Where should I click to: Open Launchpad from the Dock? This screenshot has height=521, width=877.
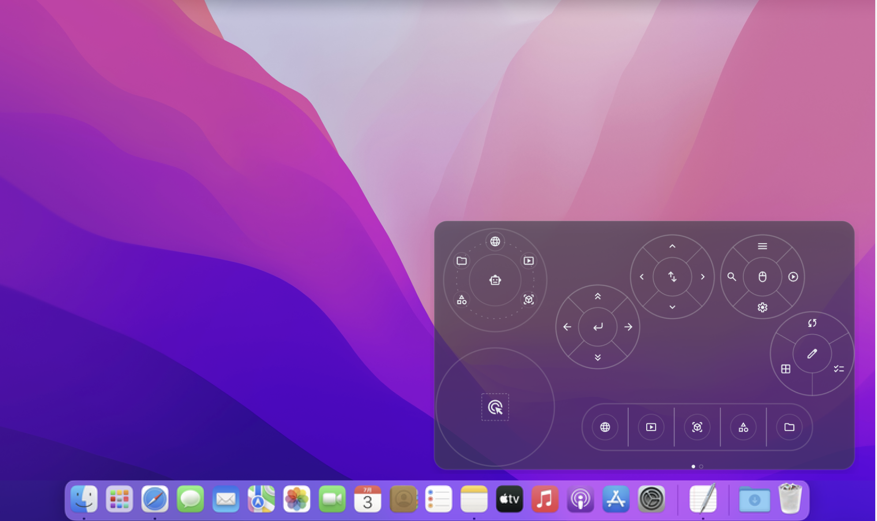tap(120, 499)
